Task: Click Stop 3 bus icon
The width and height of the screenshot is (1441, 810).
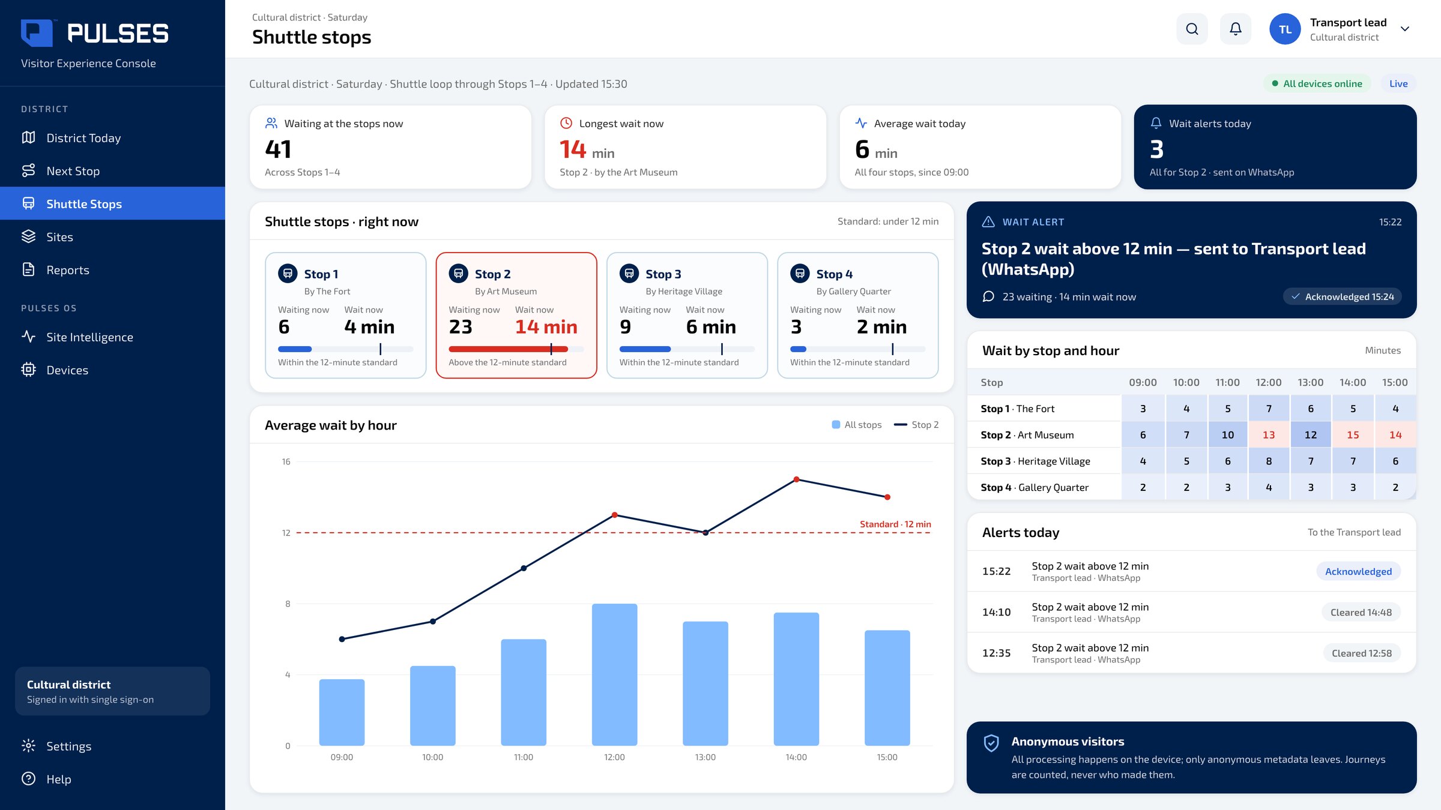Action: point(629,274)
